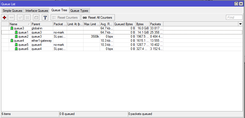
Task: Select the queue3 row name
Action: (19, 28)
